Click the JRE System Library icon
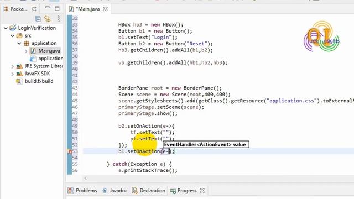Image resolution: width=354 pixels, height=199 pixels. tap(19, 66)
